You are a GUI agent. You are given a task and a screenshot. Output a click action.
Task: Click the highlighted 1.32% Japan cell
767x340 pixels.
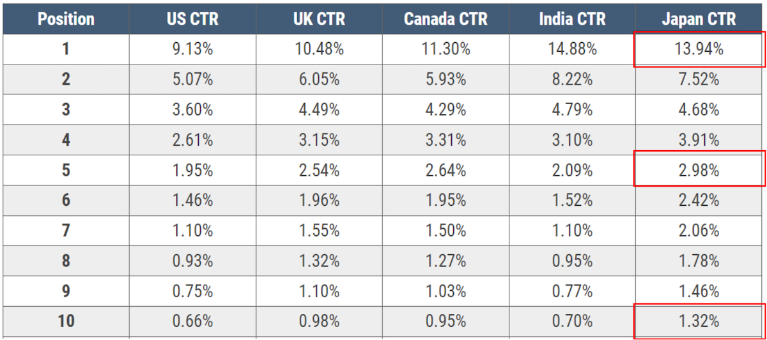coord(699,321)
